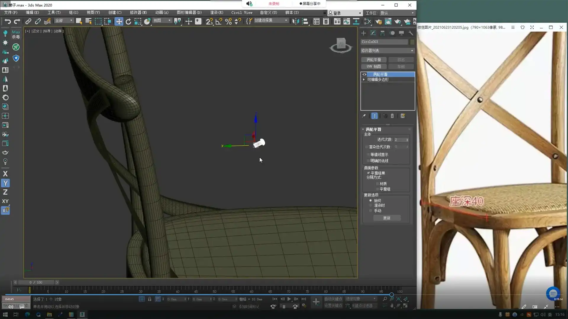
Task: Click the Mirror tool icon
Action: tap(295, 21)
